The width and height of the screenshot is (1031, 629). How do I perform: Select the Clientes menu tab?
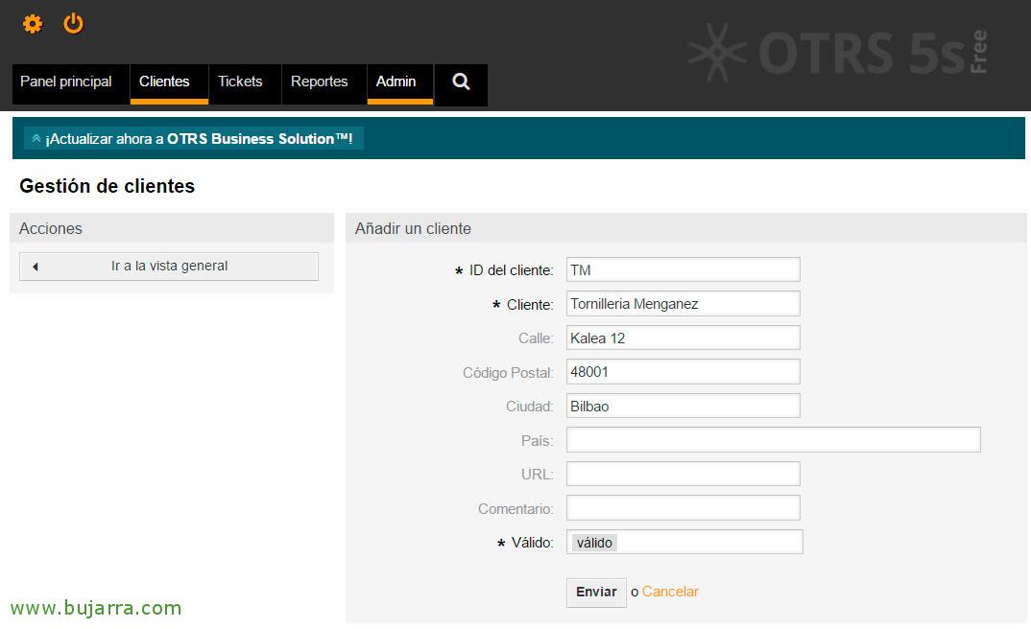(164, 82)
